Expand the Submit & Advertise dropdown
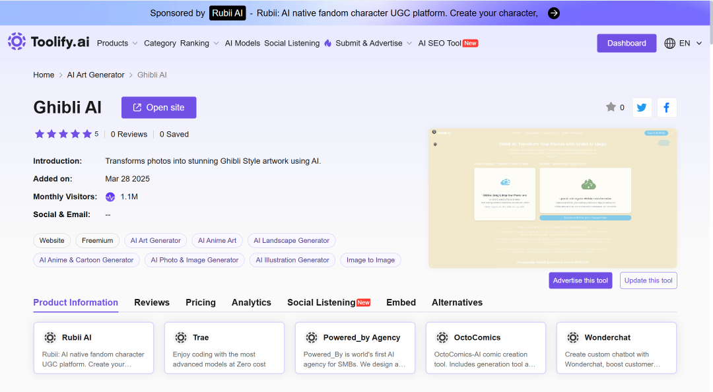Screen dimensions: 713x392 coord(374,43)
